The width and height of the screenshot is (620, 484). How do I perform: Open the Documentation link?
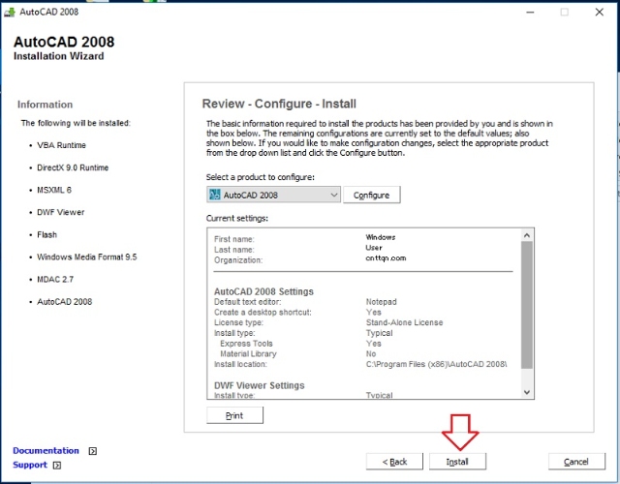(x=46, y=450)
